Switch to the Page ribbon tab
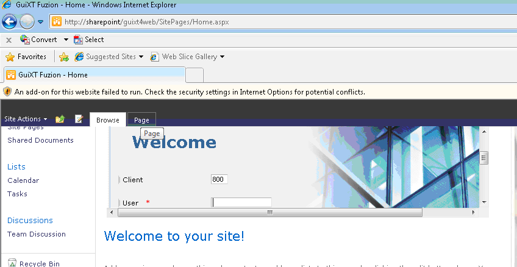The width and height of the screenshot is (517, 267). 142,120
